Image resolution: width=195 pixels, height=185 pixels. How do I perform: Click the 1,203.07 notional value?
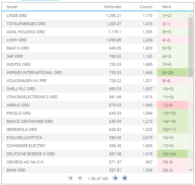[113, 24]
